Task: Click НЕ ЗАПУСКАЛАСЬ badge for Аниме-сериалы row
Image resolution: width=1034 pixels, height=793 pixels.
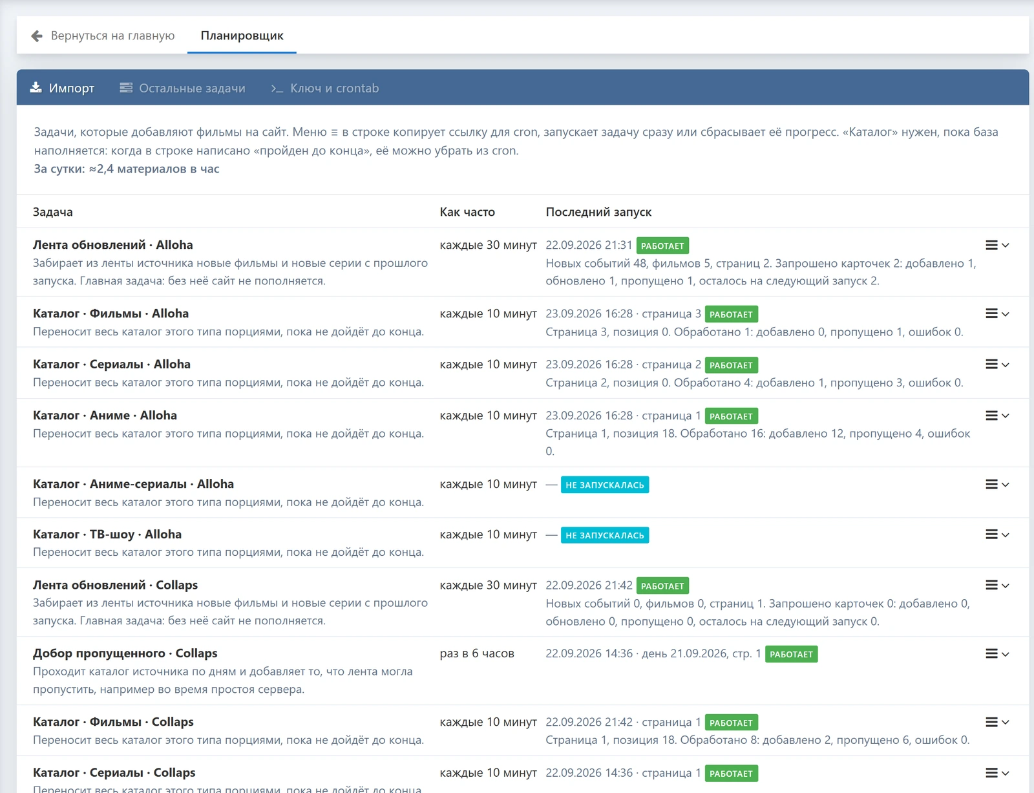Action: pyautogui.click(x=605, y=485)
